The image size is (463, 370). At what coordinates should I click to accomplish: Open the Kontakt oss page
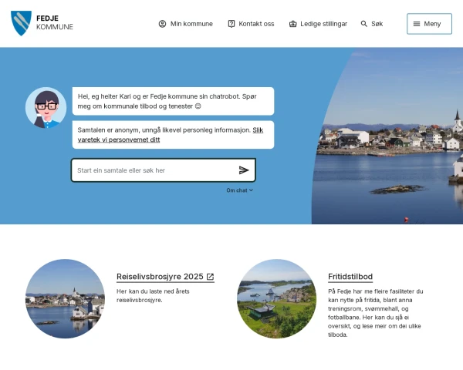251,24
